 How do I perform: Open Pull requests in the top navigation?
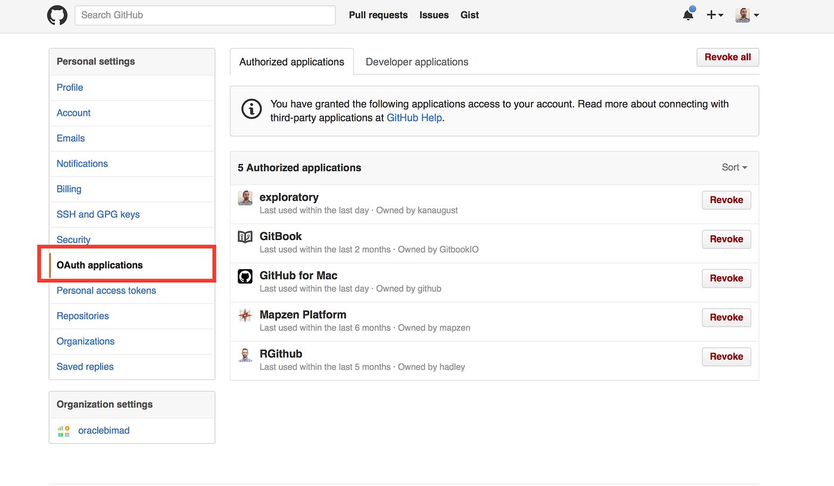[378, 15]
